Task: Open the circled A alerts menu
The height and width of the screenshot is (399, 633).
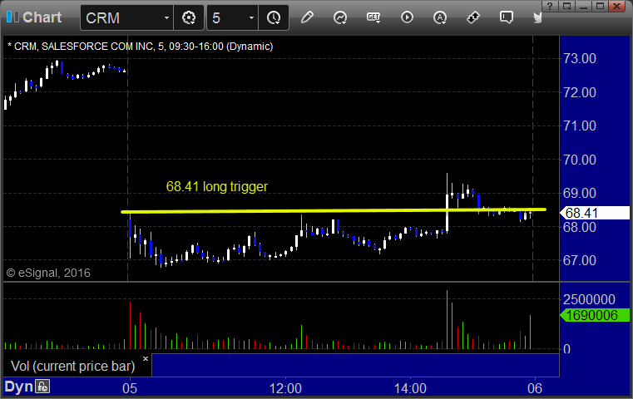Action: click(x=440, y=17)
